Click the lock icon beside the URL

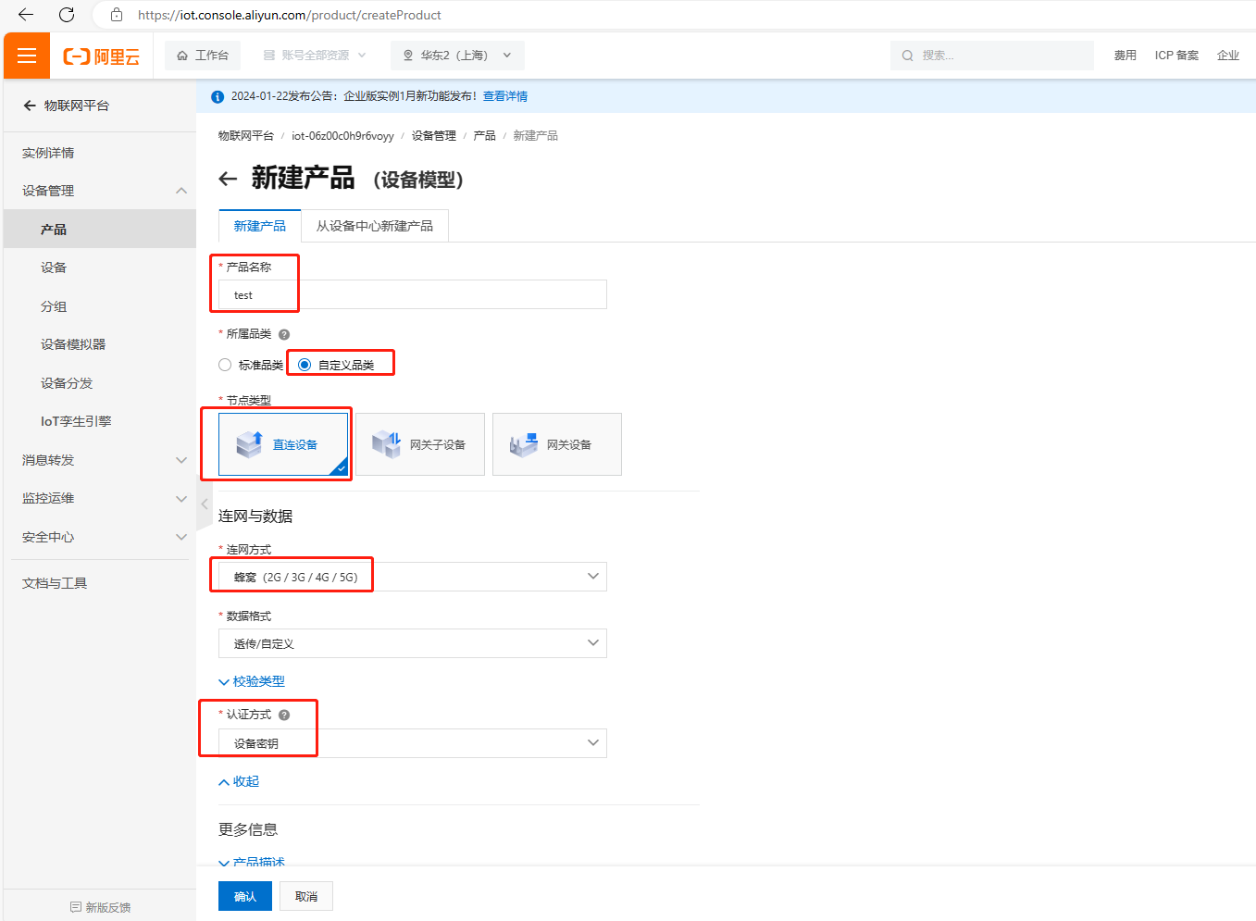click(x=117, y=15)
